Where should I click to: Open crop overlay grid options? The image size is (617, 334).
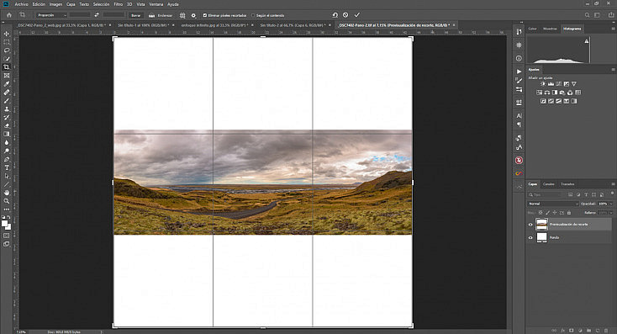[182, 15]
